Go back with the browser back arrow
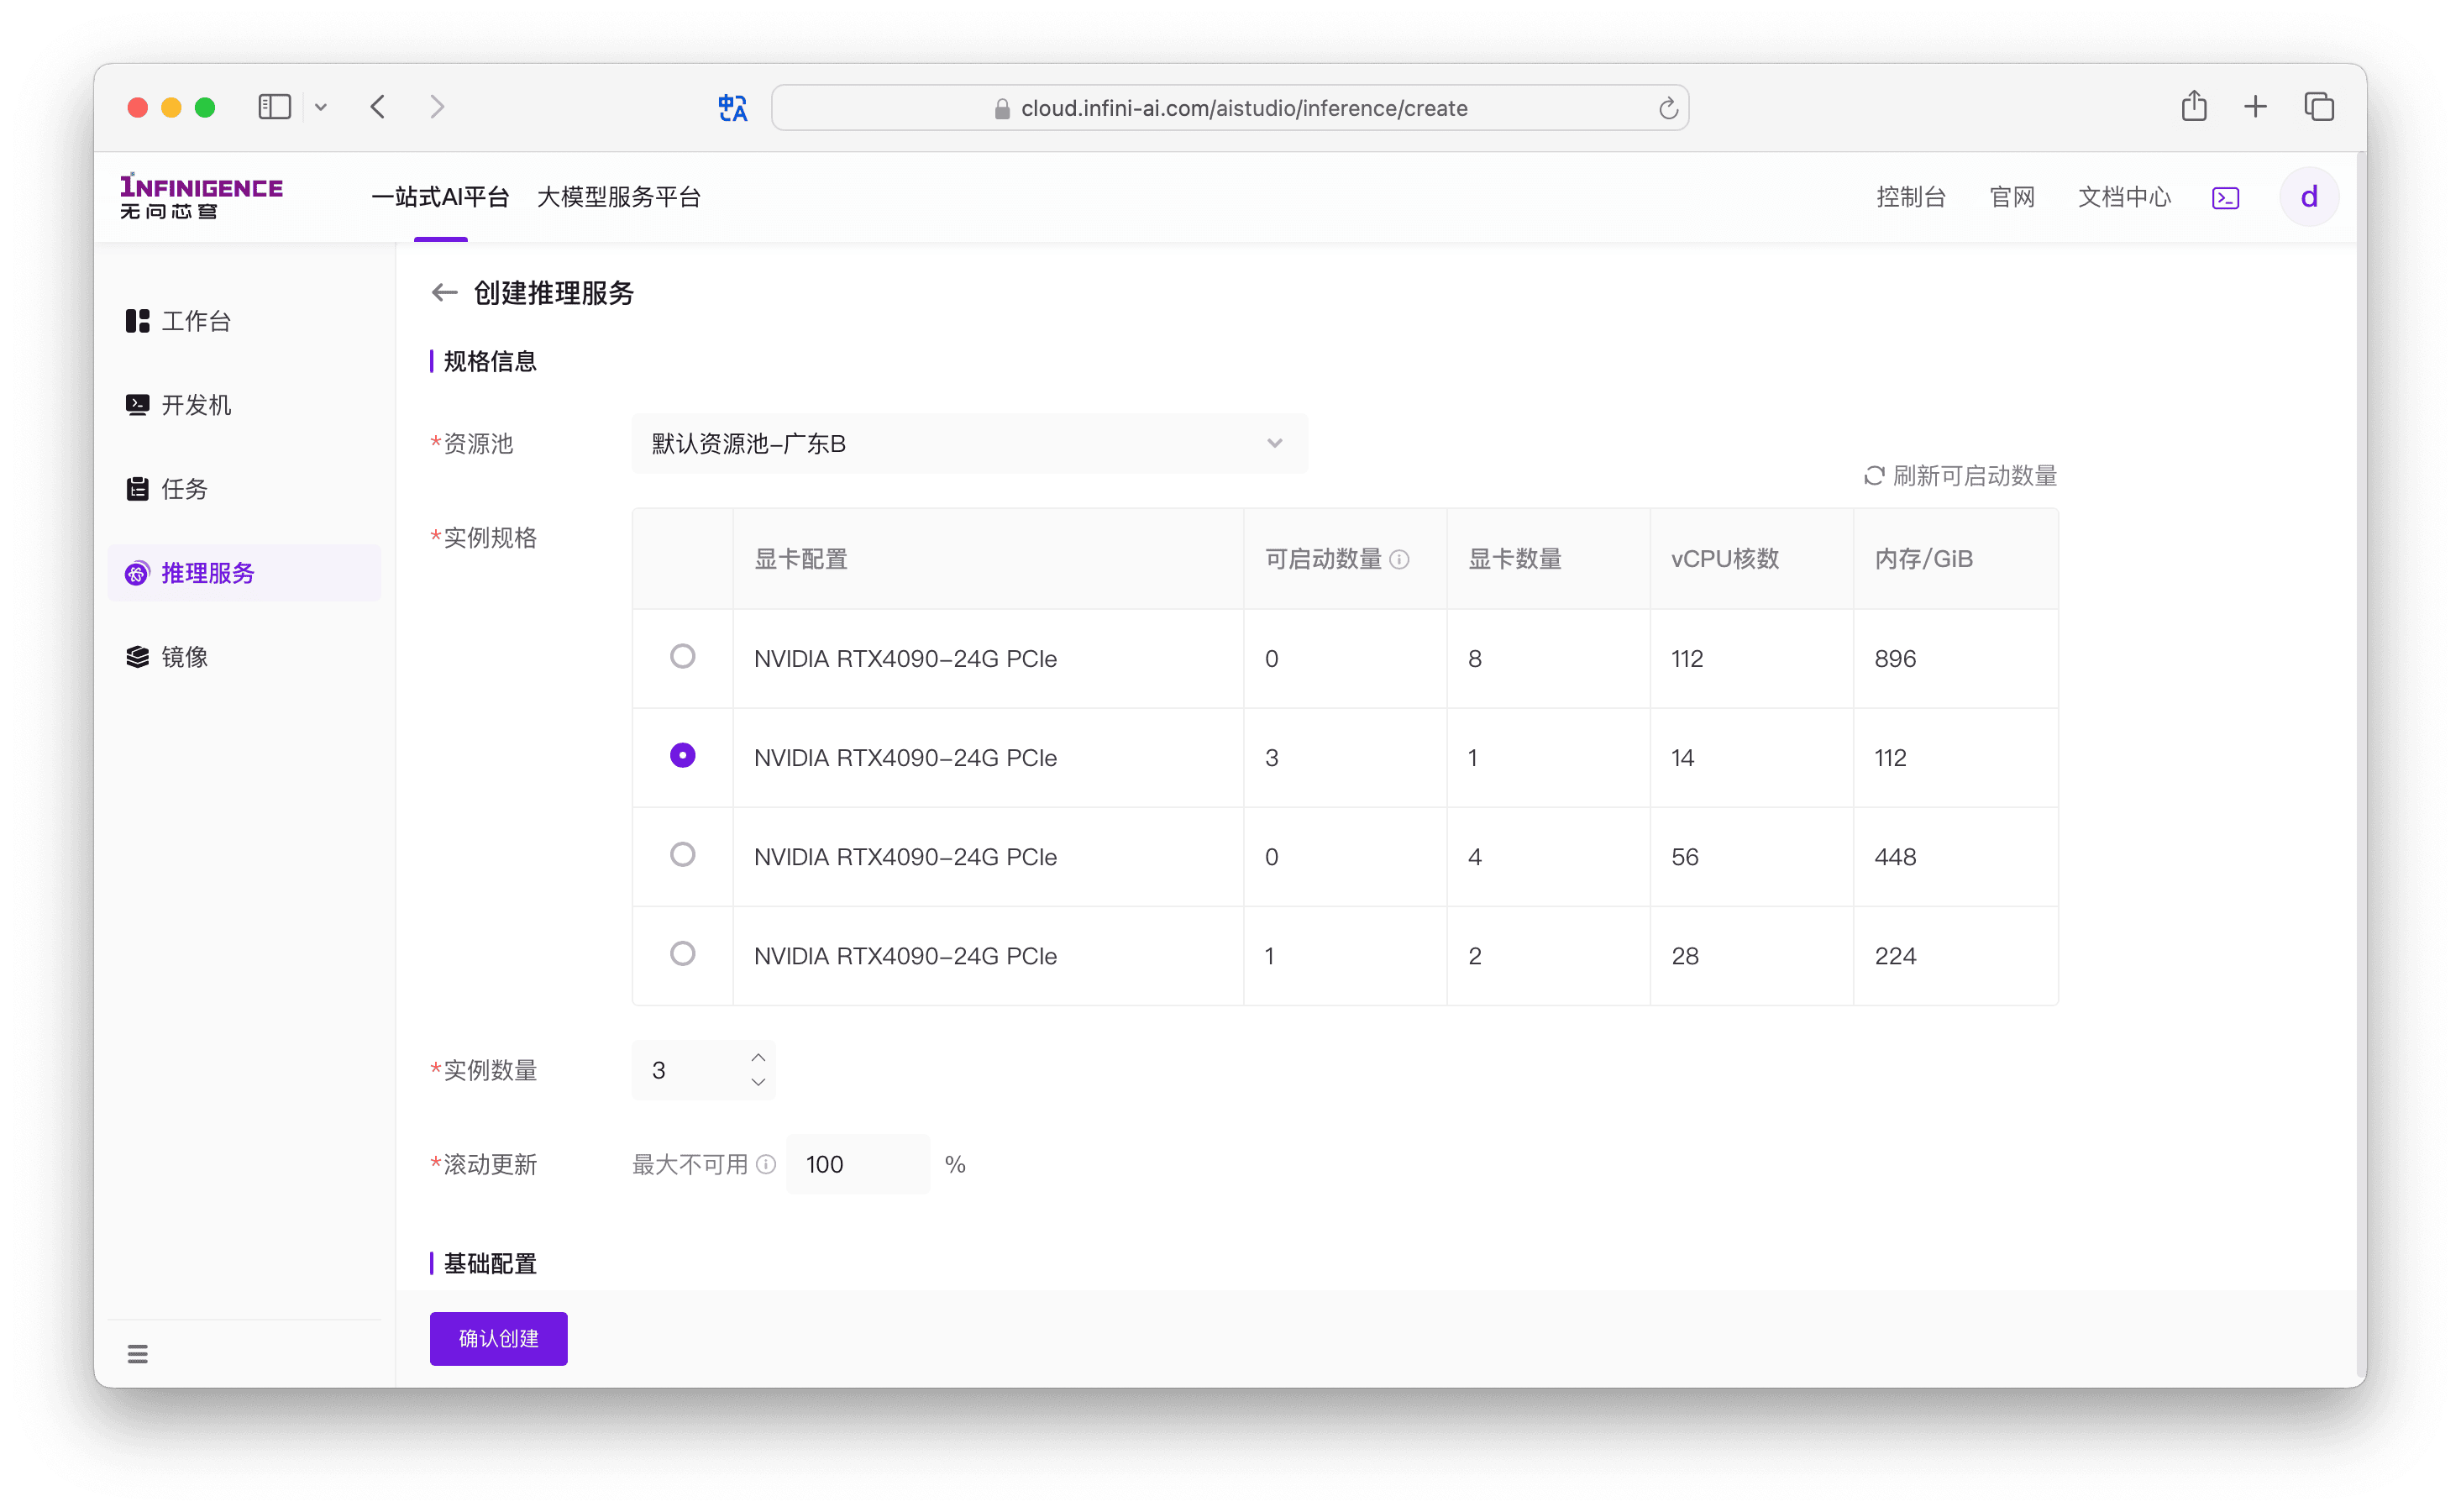The height and width of the screenshot is (1512, 2461). (378, 107)
